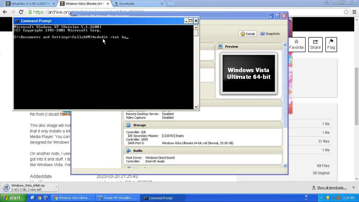Viewport: 359px width, 202px height.
Task: Click Command Prompt scrollbar up arrow
Action: coord(196,27)
